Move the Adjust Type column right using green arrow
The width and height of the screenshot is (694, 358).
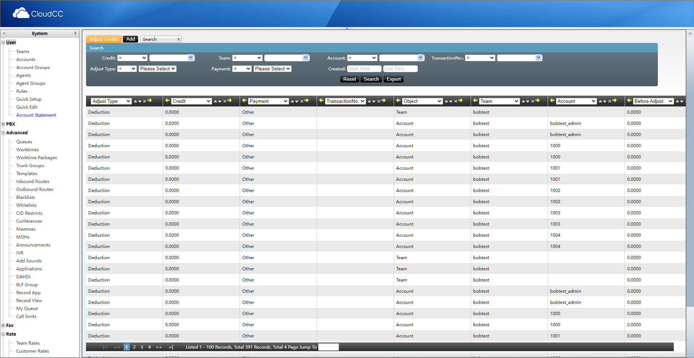150,101
